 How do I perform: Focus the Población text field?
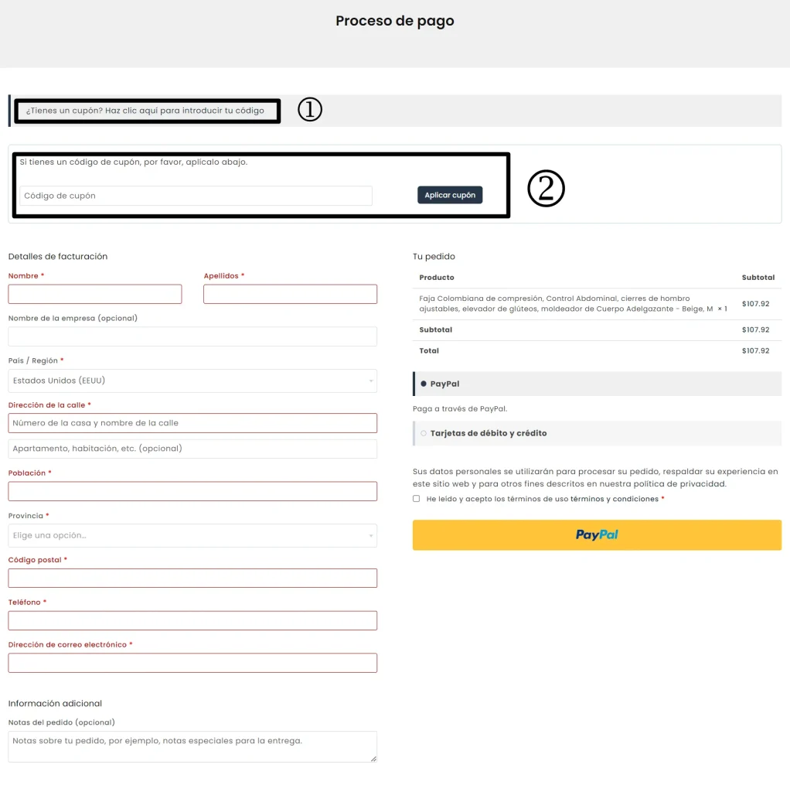coord(192,491)
